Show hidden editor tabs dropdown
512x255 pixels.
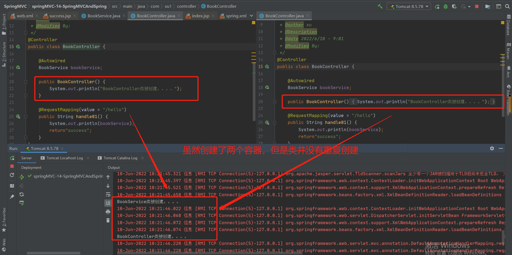pyautogui.click(x=251, y=16)
